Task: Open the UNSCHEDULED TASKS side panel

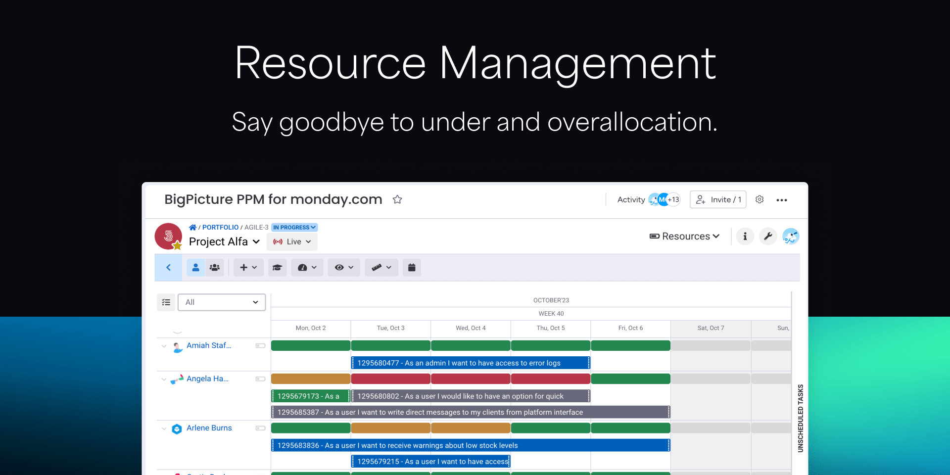Action: coord(801,418)
